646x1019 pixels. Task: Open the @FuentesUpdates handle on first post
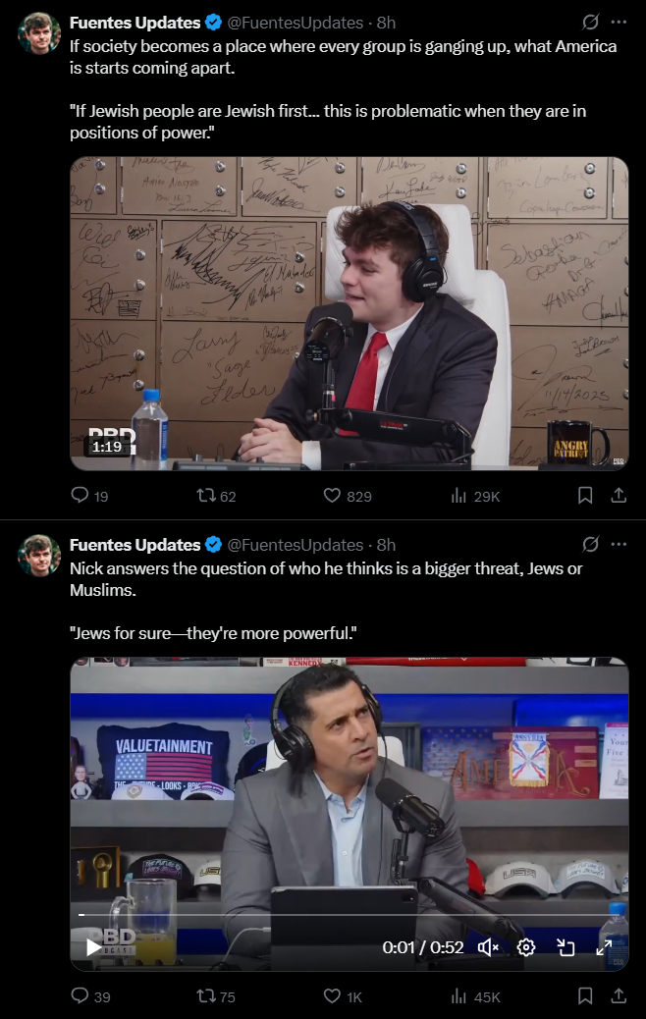[x=296, y=23]
